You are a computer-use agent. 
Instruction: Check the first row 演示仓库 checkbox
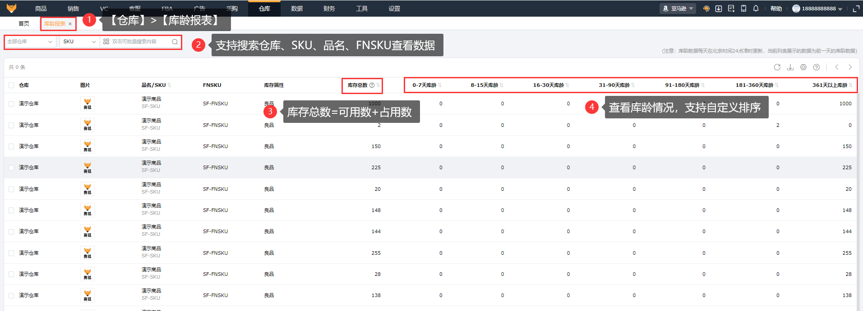tap(11, 104)
